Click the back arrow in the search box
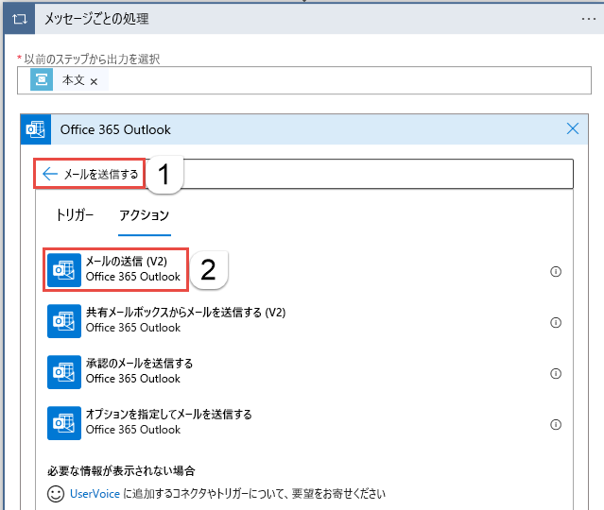This screenshot has width=604, height=510. coord(50,174)
